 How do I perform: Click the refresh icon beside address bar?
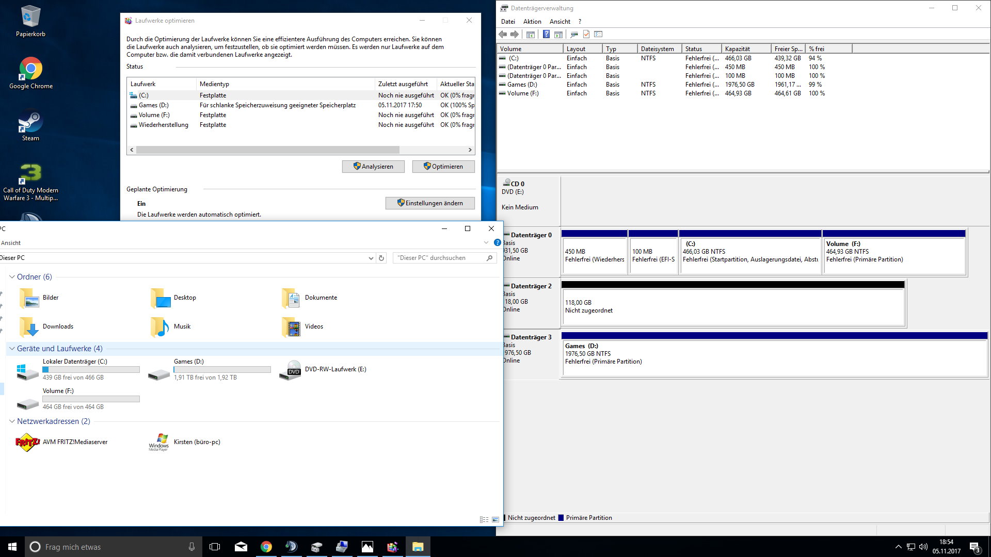point(381,258)
